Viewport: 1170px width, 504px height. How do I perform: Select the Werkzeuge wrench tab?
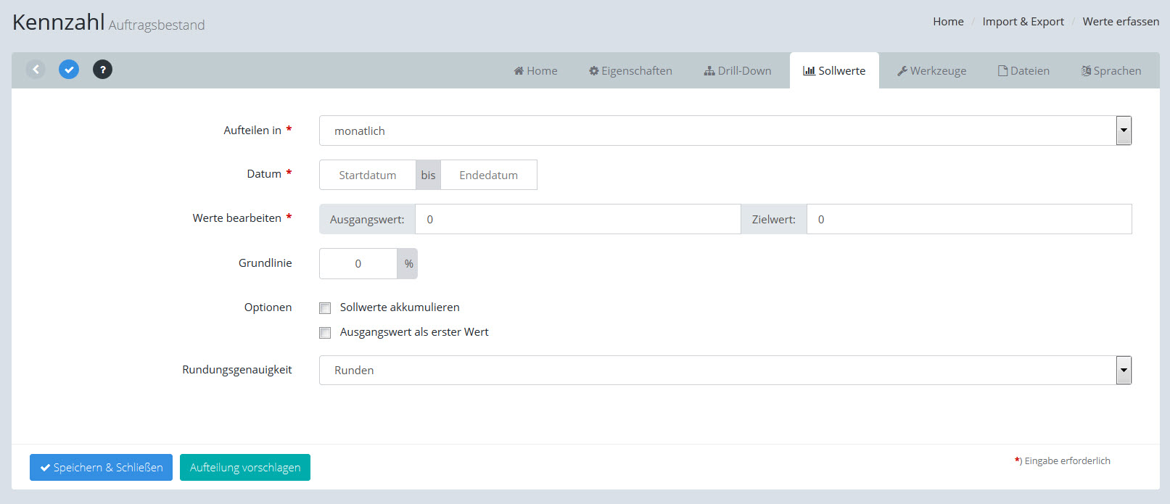click(x=931, y=71)
